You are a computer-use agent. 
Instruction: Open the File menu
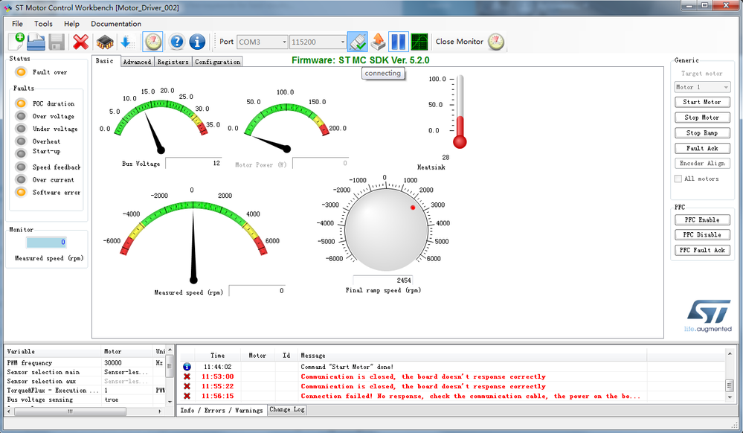tap(18, 24)
